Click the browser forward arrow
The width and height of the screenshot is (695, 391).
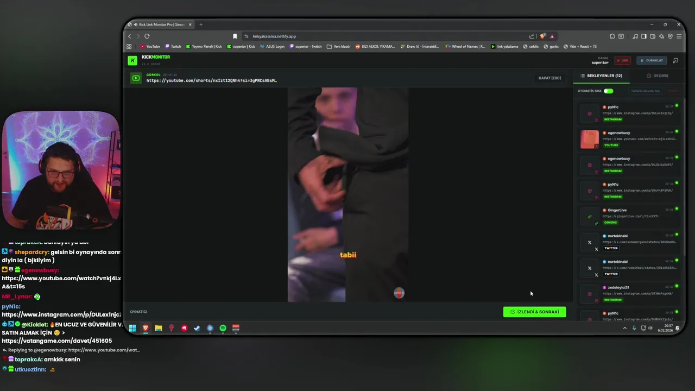click(138, 36)
